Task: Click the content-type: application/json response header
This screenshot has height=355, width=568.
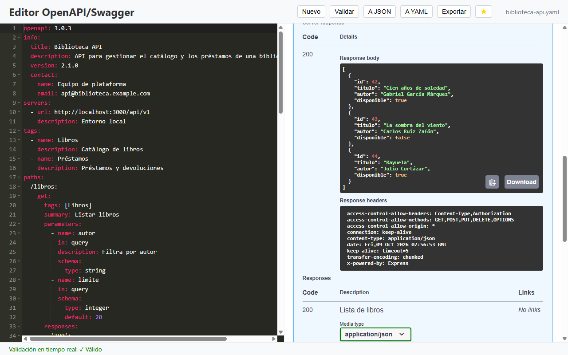Action: click(x=390, y=238)
